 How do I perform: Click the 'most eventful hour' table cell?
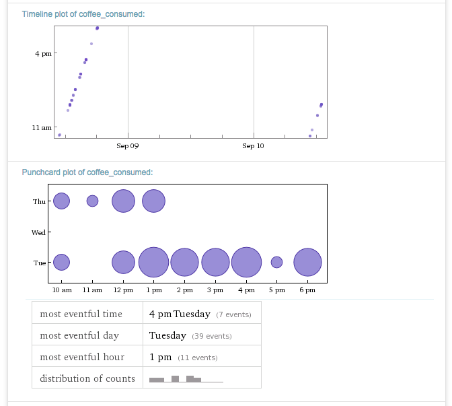87,356
